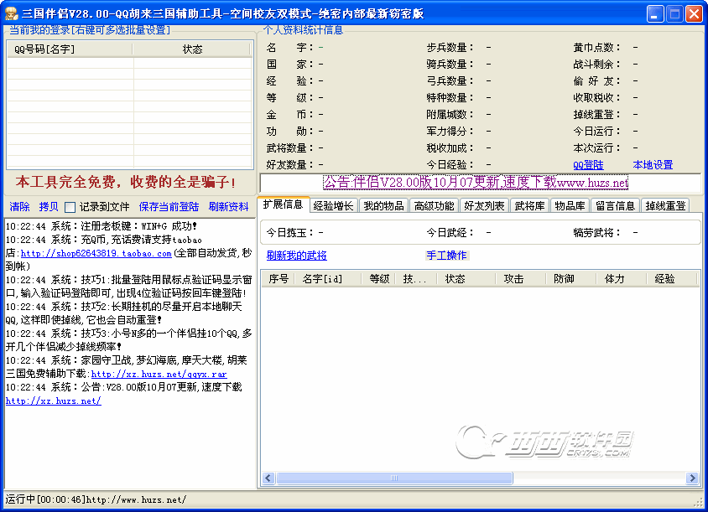Click 保存当前登陆 link
Viewport: 708px width, 512px height.
coord(169,207)
